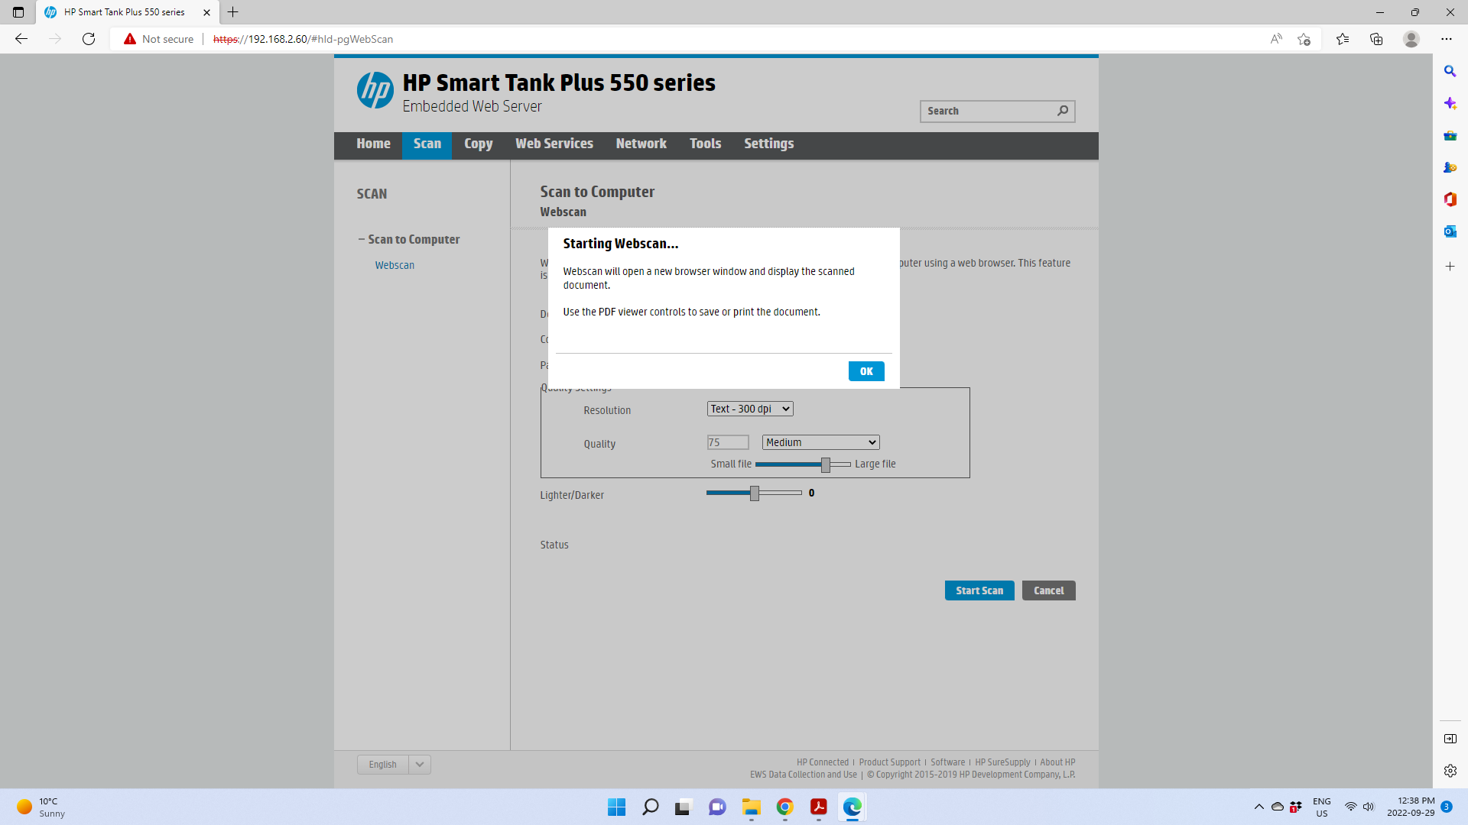Open Edge sidebar search icon

coord(1450,71)
